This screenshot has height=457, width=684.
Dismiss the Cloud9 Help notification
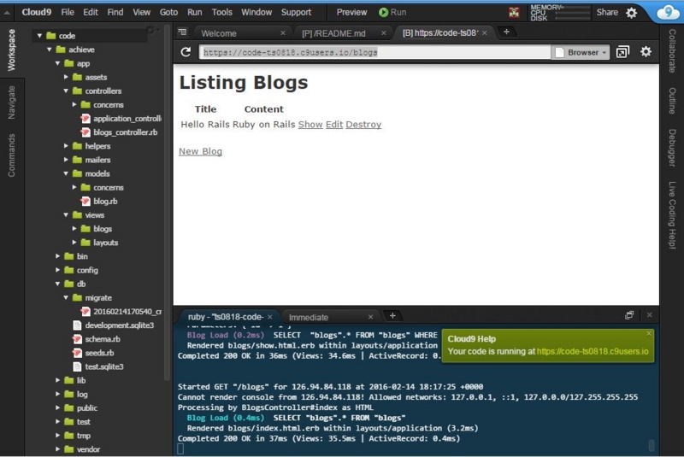(x=649, y=334)
